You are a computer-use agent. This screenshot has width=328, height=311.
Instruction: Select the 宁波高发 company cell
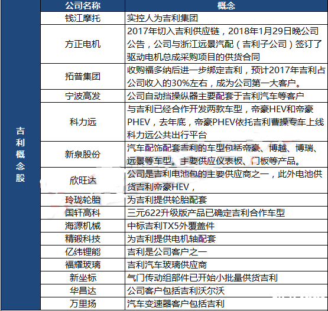pyautogui.click(x=83, y=96)
